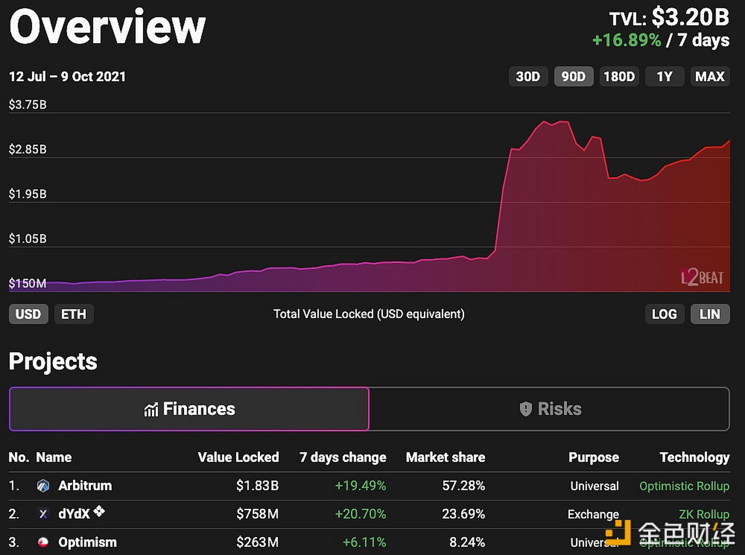Screen dimensions: 745x555
Task: Display TVL in USD
Action: pyautogui.click(x=29, y=314)
